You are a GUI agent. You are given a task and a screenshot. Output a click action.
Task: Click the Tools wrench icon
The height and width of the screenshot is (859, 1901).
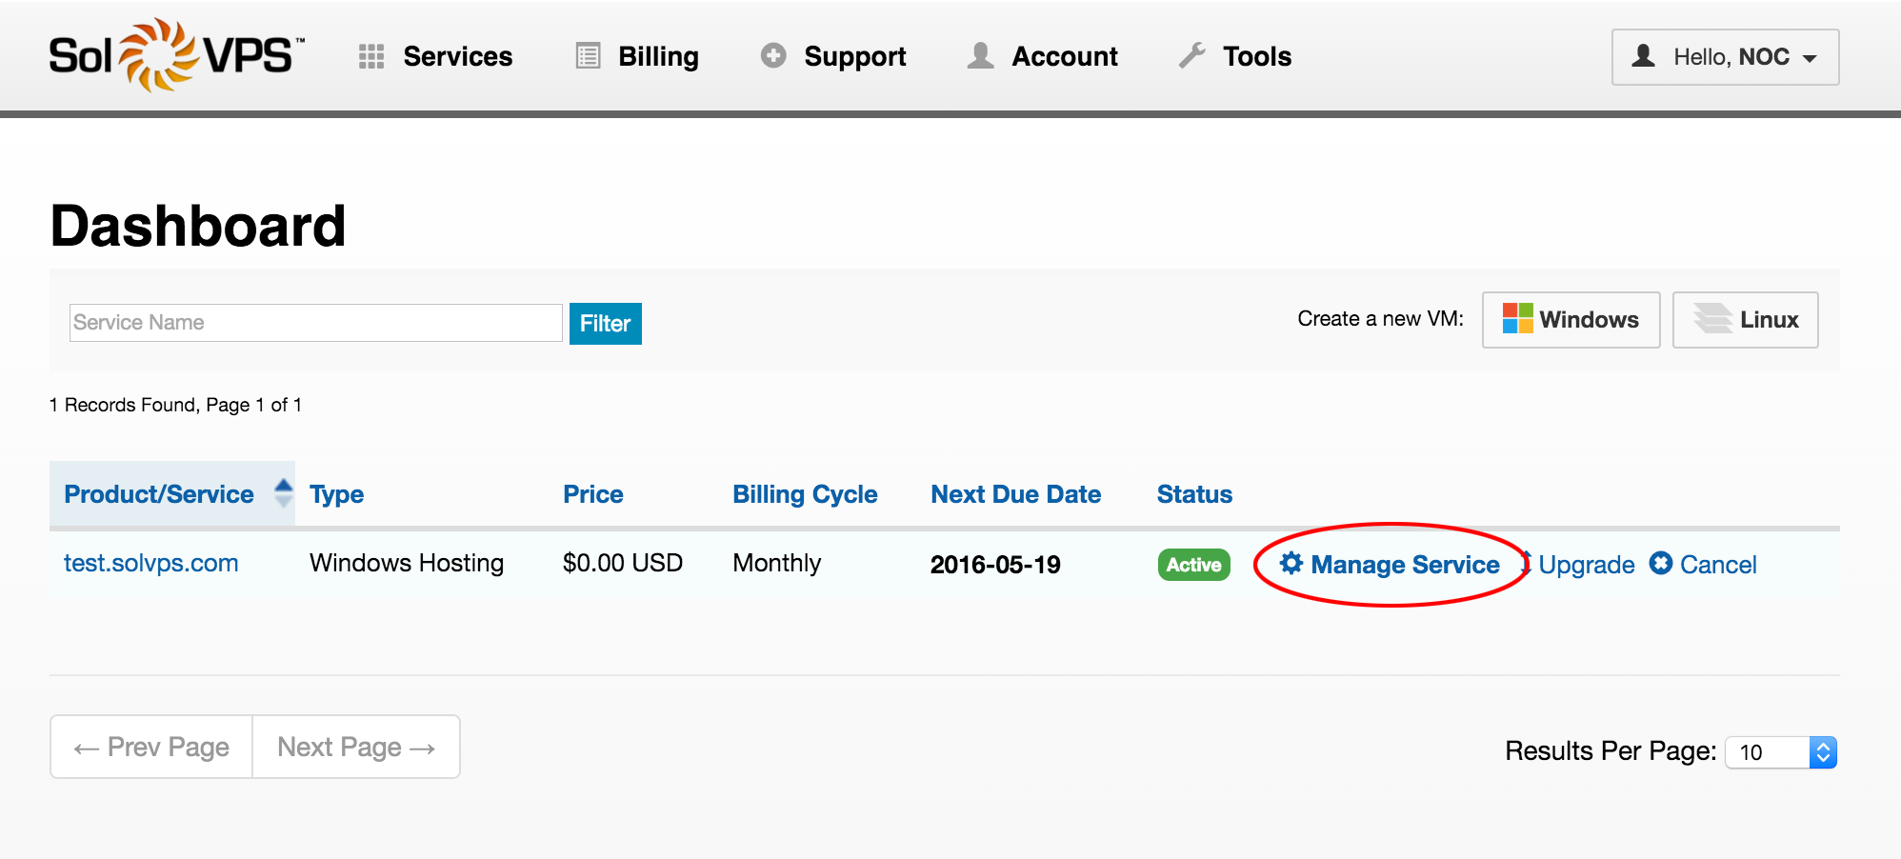point(1191,56)
